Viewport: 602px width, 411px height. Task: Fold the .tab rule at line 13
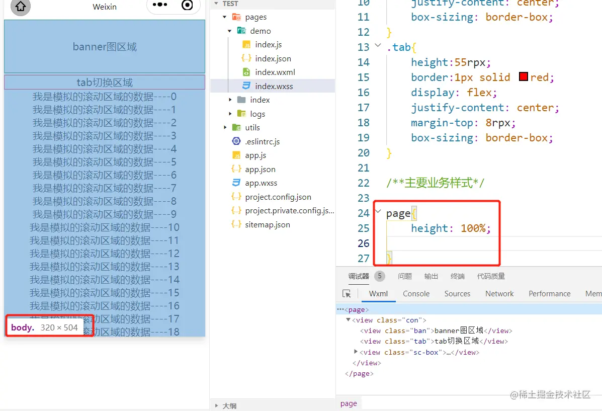pyautogui.click(x=378, y=46)
